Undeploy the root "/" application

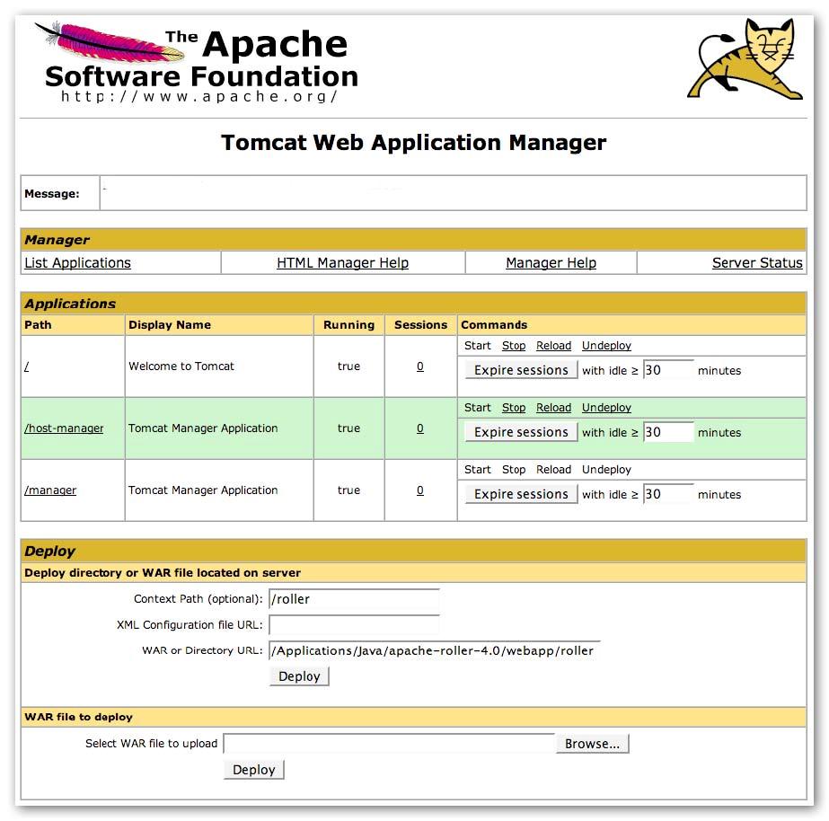coord(606,346)
